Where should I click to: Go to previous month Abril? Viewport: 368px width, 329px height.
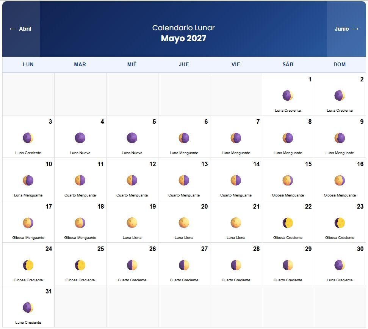20,29
